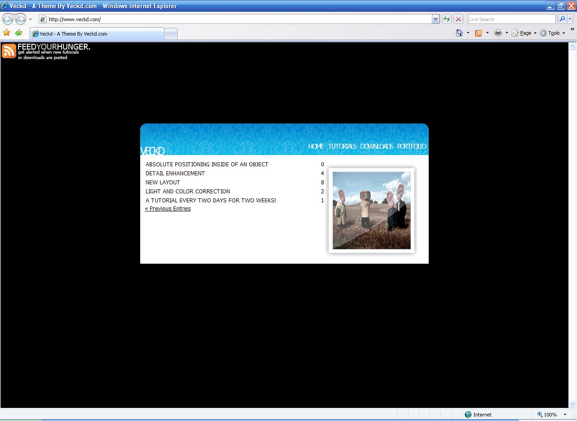Open a new blank tab

[171, 34]
